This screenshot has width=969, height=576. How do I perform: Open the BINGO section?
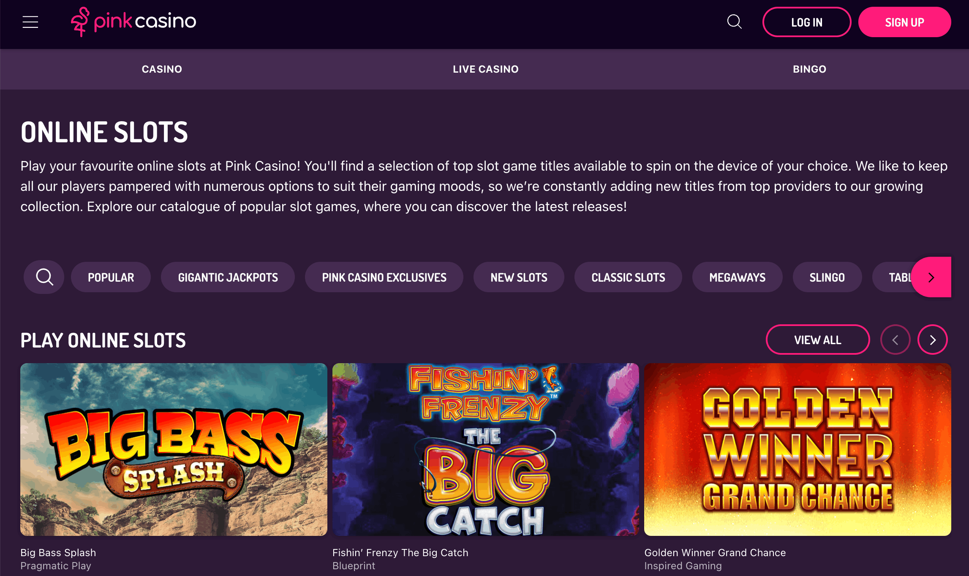pyautogui.click(x=809, y=69)
